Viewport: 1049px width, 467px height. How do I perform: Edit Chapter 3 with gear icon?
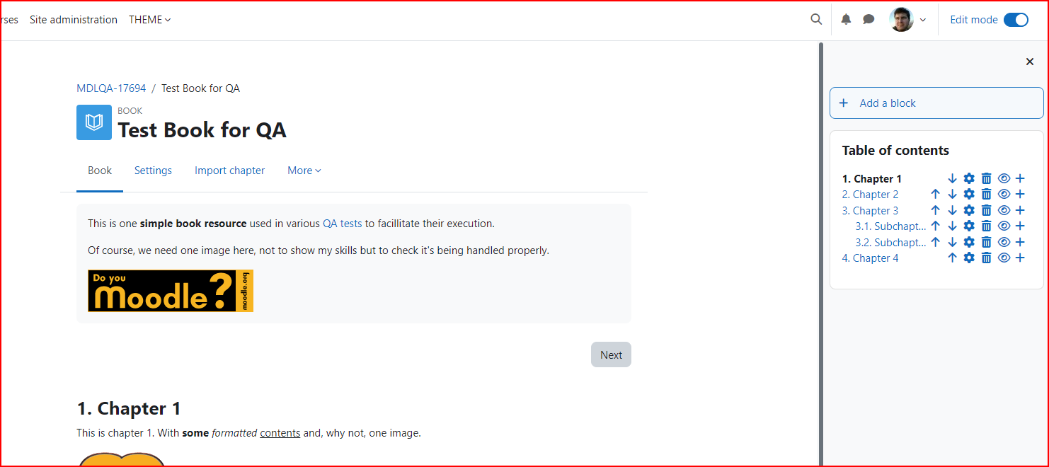[x=969, y=211]
